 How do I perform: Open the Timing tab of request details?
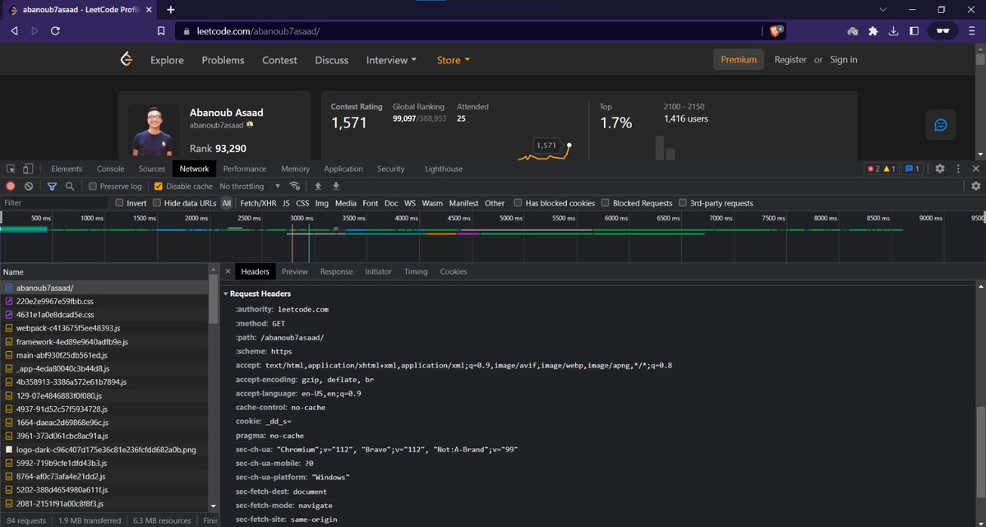pos(416,271)
